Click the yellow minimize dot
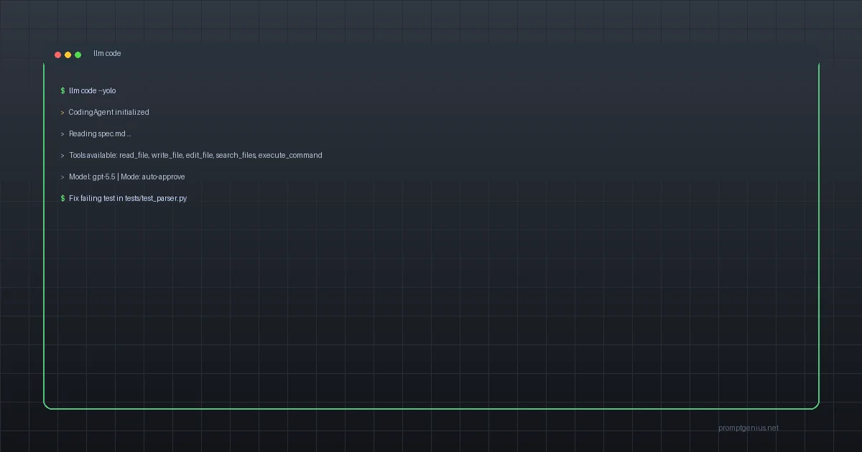The width and height of the screenshot is (862, 452). [68, 55]
